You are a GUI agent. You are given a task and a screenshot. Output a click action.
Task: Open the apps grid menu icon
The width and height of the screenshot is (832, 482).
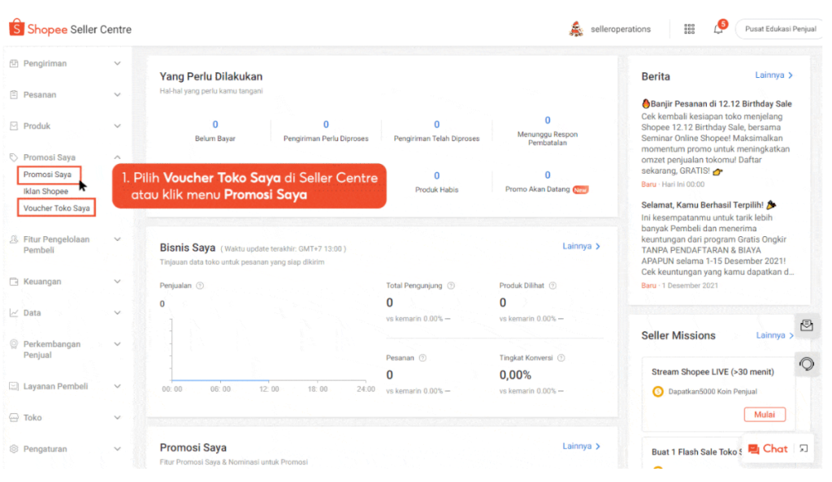click(689, 29)
